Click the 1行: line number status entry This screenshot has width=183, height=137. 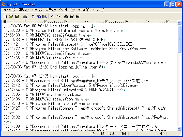(93, 133)
